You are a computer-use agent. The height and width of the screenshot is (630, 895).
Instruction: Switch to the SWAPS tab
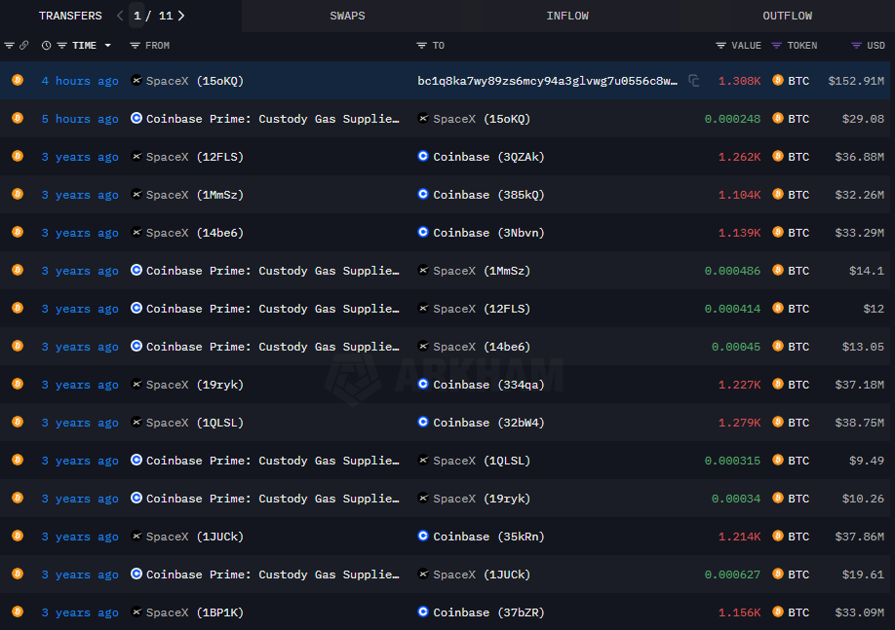tap(347, 16)
